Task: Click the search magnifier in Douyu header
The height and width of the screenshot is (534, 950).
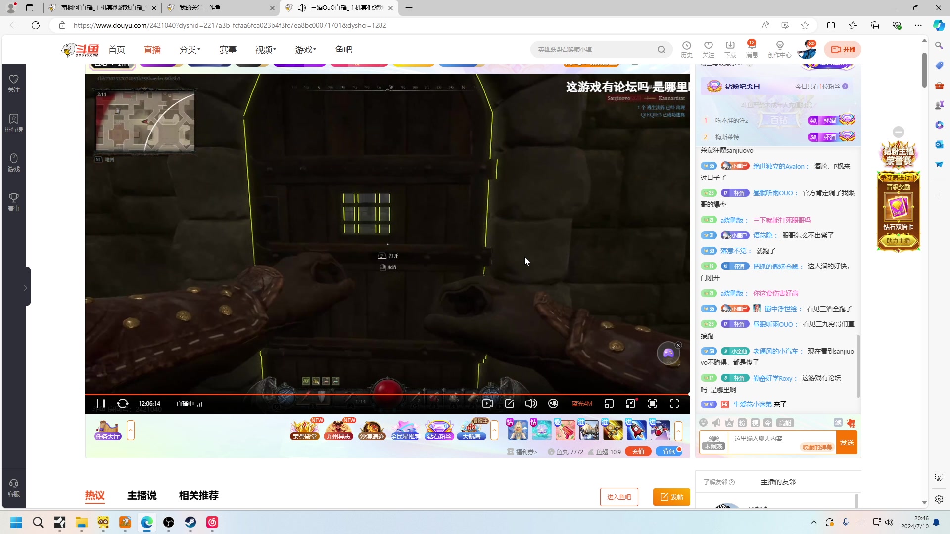Action: 661,49
